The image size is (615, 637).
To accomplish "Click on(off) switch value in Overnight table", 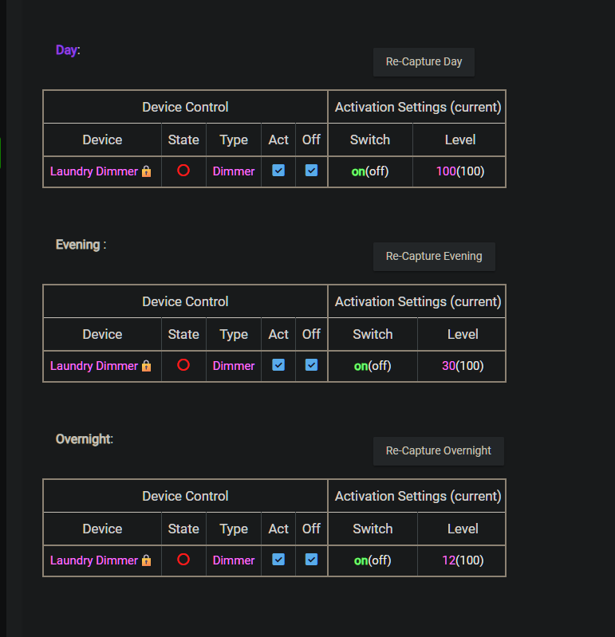I will [x=373, y=560].
